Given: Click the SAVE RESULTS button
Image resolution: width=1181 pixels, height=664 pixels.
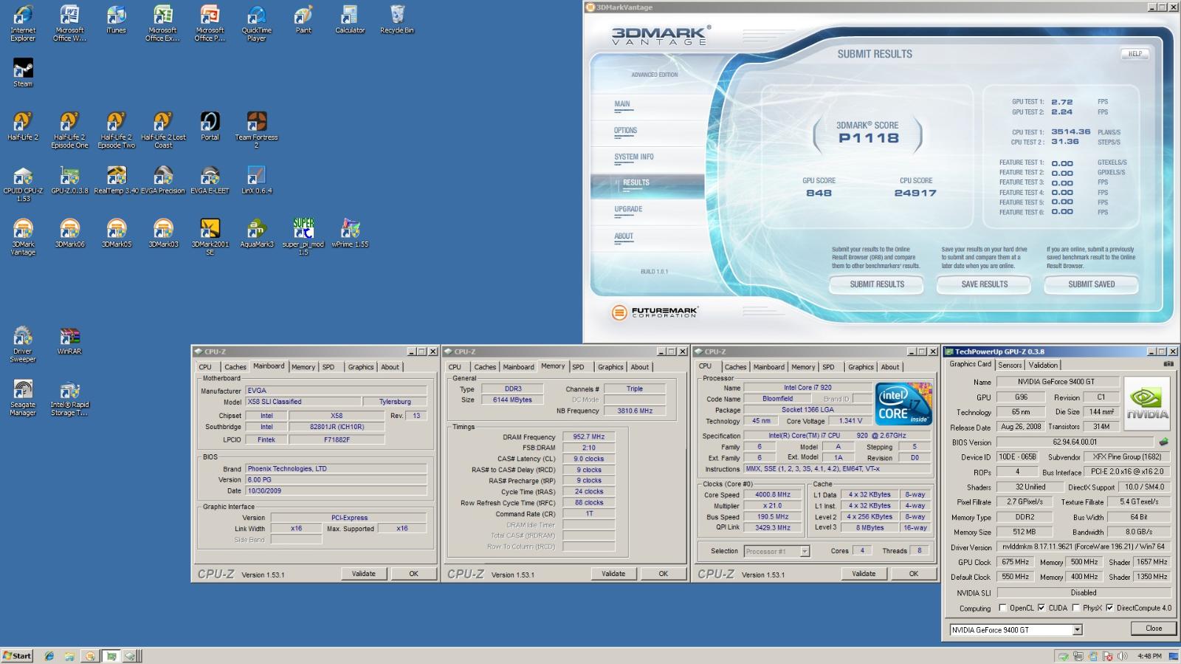Looking at the screenshot, I should 984,284.
